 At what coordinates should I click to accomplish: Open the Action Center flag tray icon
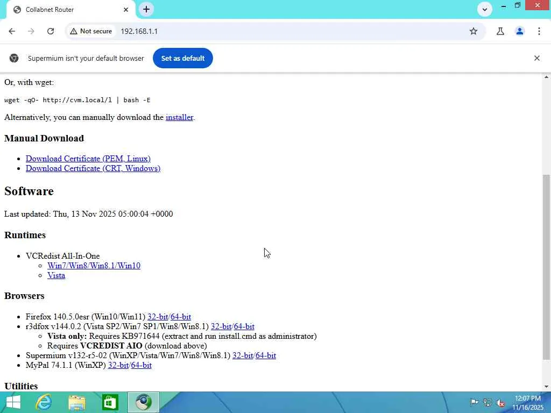point(474,403)
